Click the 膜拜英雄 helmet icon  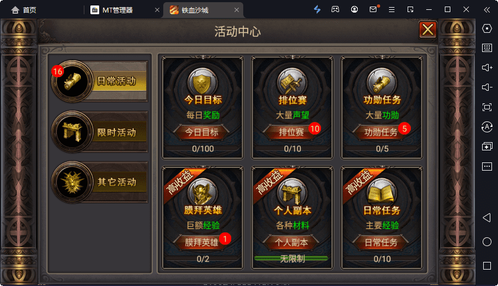pyautogui.click(x=202, y=192)
